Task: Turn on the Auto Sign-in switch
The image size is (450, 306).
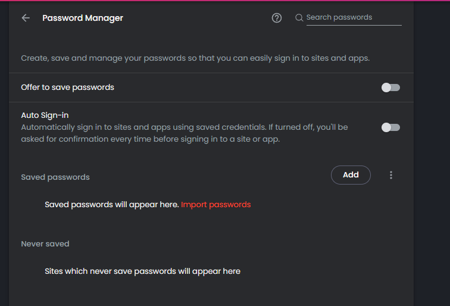Action: [x=390, y=127]
